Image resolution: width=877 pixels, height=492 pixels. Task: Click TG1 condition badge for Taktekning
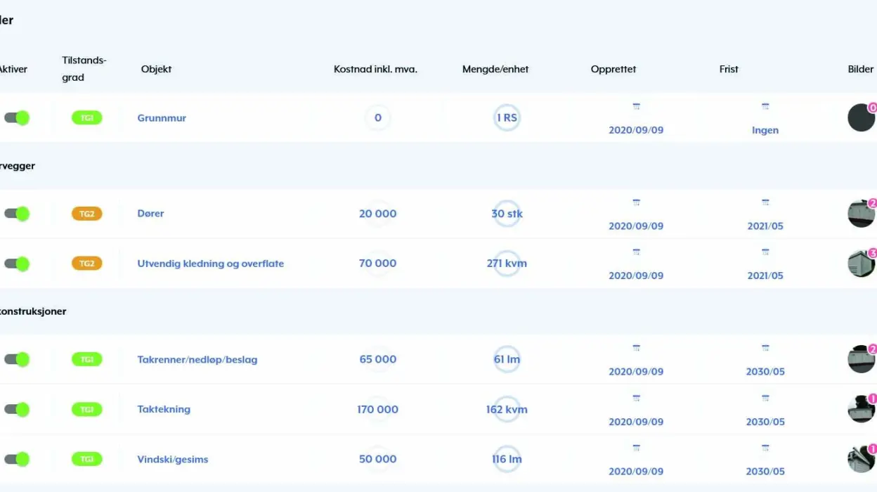(x=87, y=409)
